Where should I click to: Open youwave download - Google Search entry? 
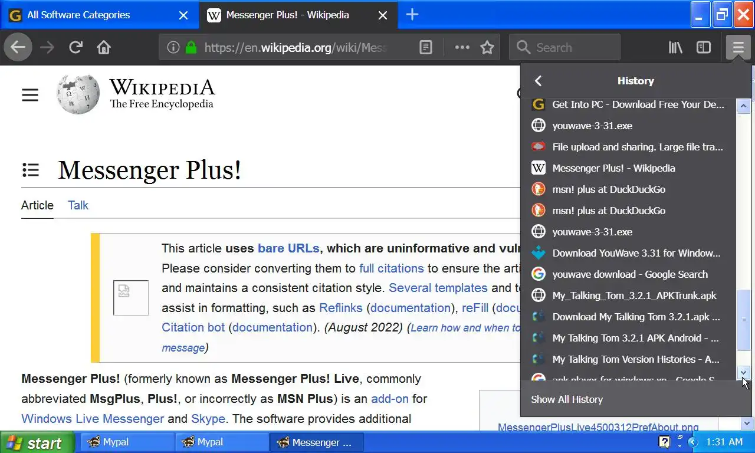[x=628, y=274]
